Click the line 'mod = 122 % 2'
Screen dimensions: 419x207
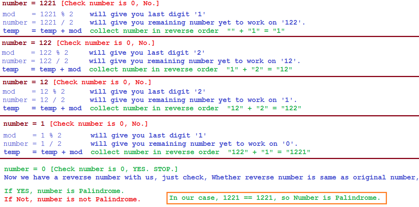point(35,53)
